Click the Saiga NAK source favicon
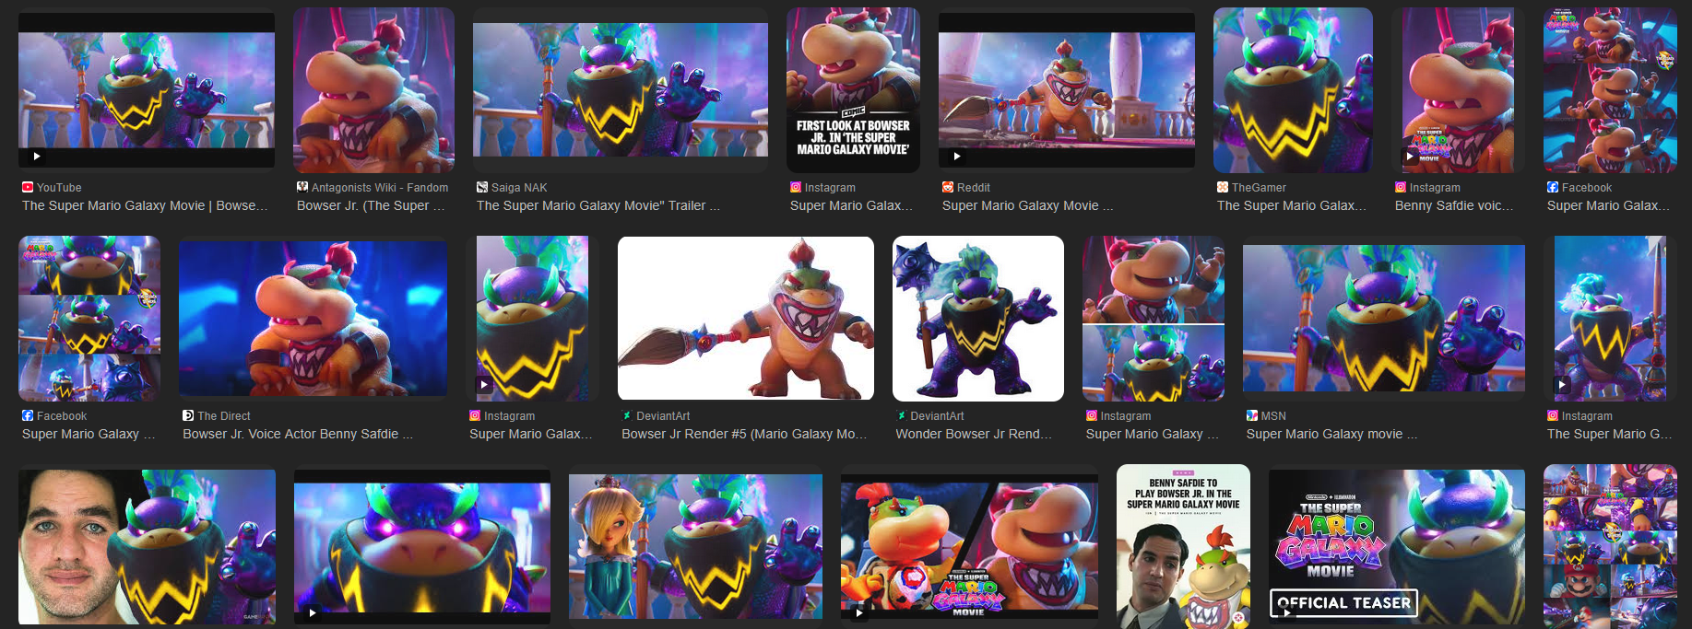The width and height of the screenshot is (1692, 629). pyautogui.click(x=482, y=187)
